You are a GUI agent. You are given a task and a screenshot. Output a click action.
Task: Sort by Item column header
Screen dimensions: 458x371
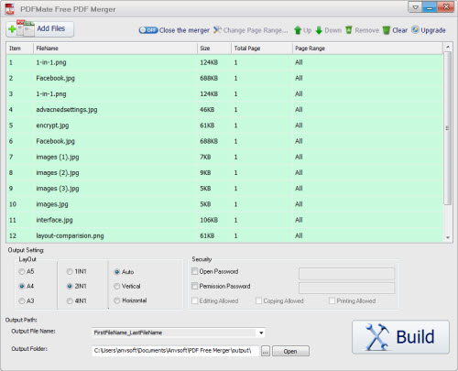coord(19,49)
